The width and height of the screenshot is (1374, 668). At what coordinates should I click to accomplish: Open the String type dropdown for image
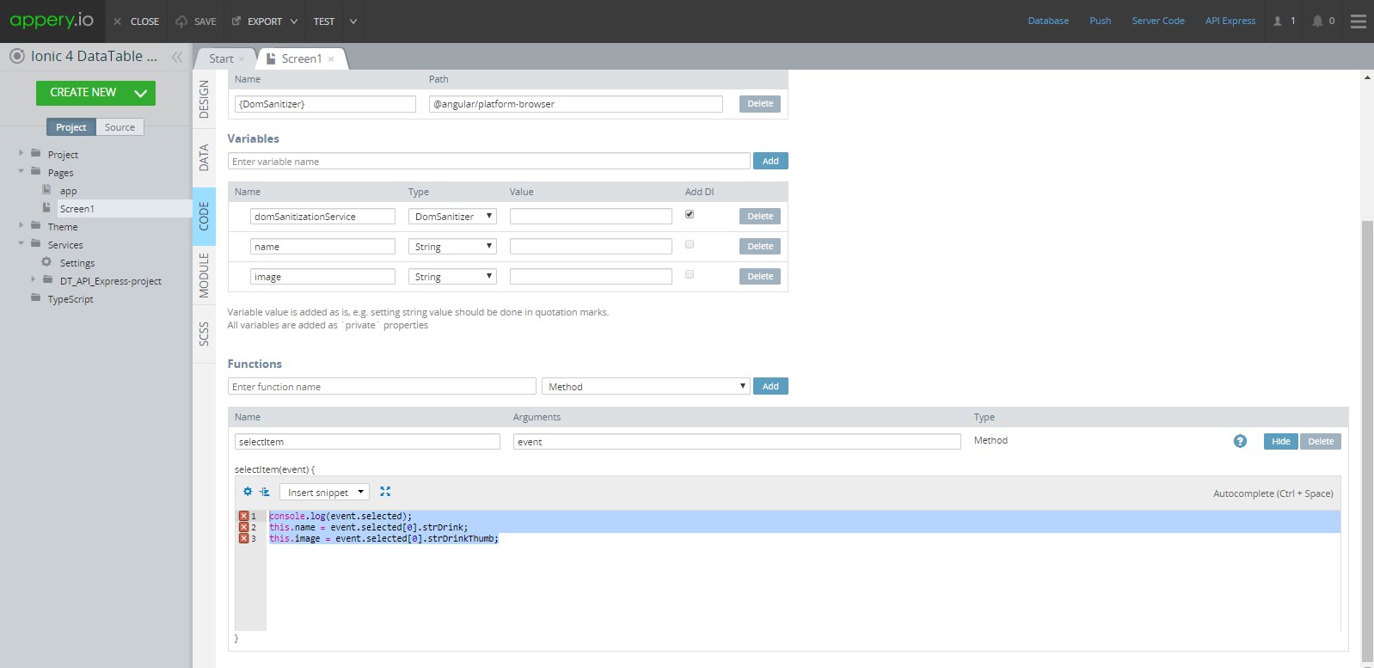(x=452, y=277)
